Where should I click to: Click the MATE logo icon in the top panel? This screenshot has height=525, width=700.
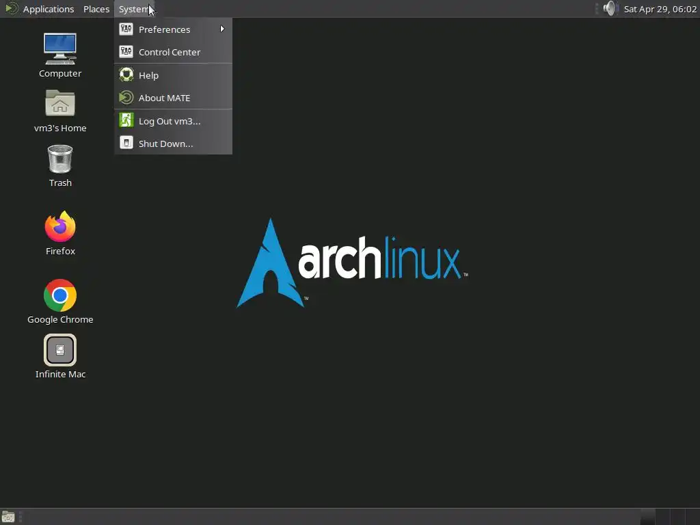[11, 8]
